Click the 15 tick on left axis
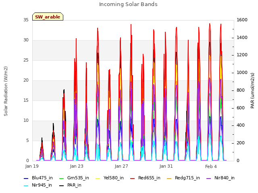258x193 pixels. tap(26, 101)
